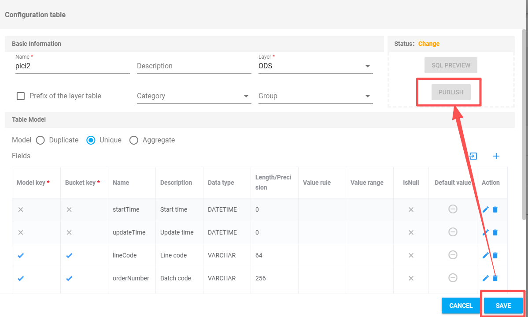Open the Layer dropdown showing ODS
This screenshot has width=528, height=317.
click(315, 66)
